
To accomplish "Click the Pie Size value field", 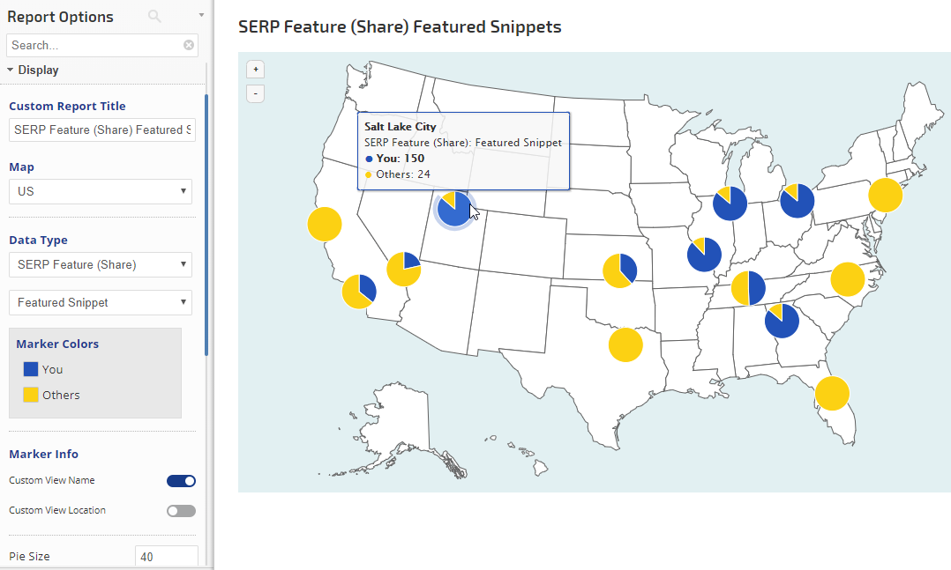I will [166, 557].
